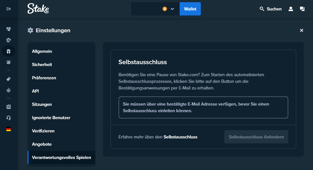Open the Sports ball icon in sidebar
The width and height of the screenshot is (313, 170).
click(x=8, y=40)
